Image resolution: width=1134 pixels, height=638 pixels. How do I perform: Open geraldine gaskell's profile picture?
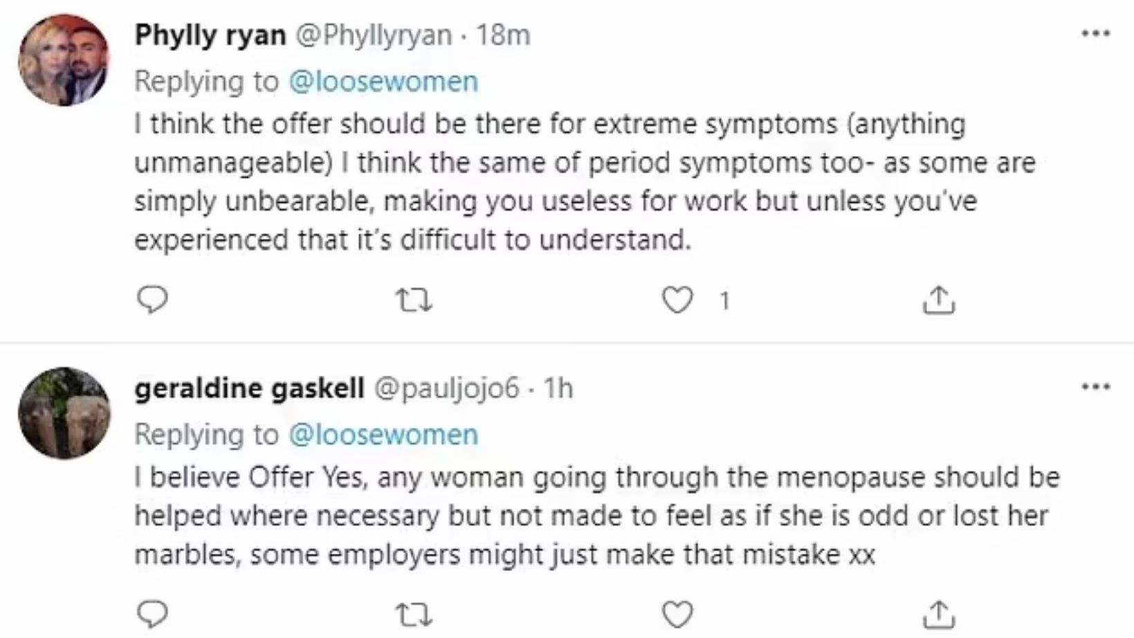(64, 413)
